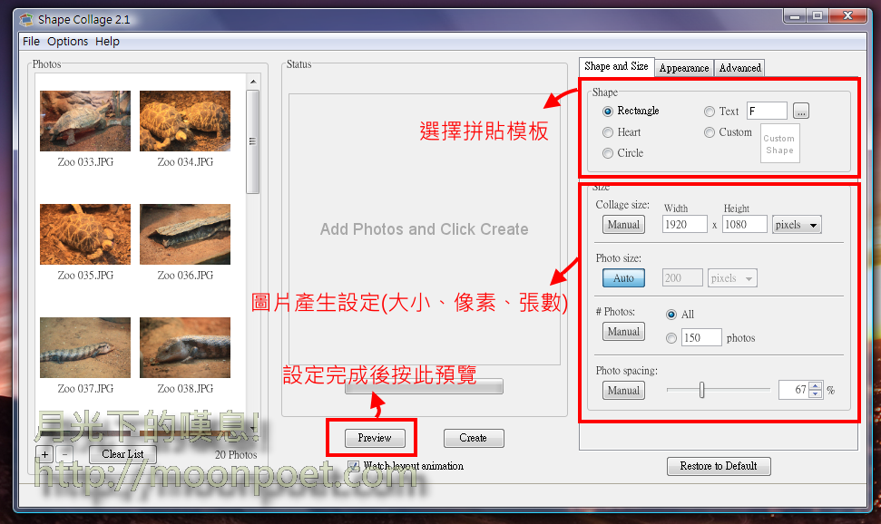Select the Zoo 033.JPG thumbnail
Screen dimensions: 881x524
(x=85, y=121)
